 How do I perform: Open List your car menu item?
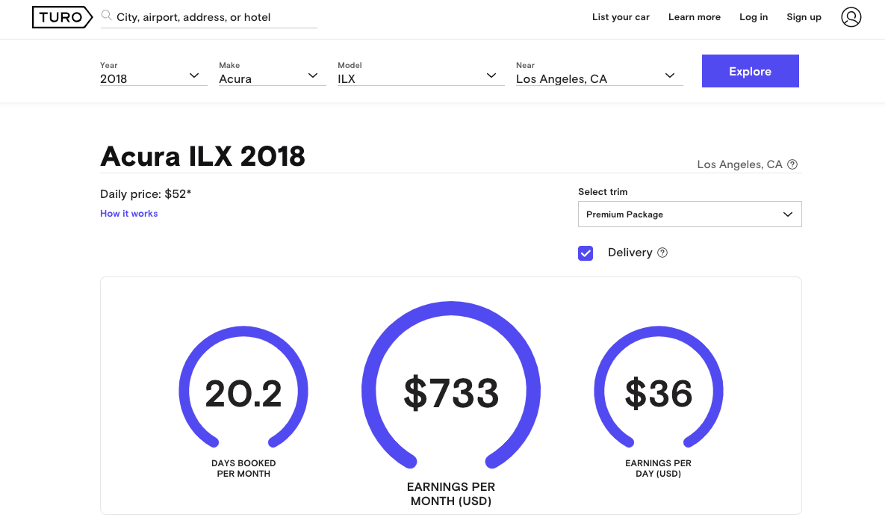click(x=621, y=17)
